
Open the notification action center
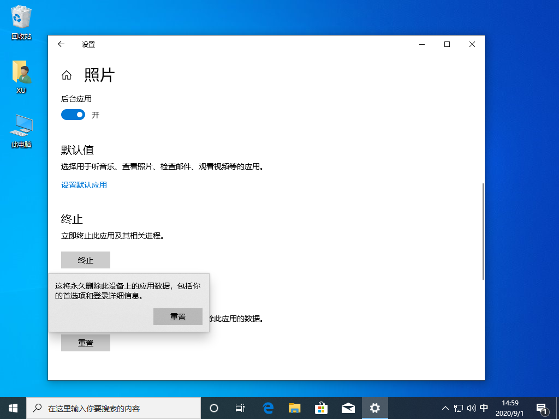(542, 408)
